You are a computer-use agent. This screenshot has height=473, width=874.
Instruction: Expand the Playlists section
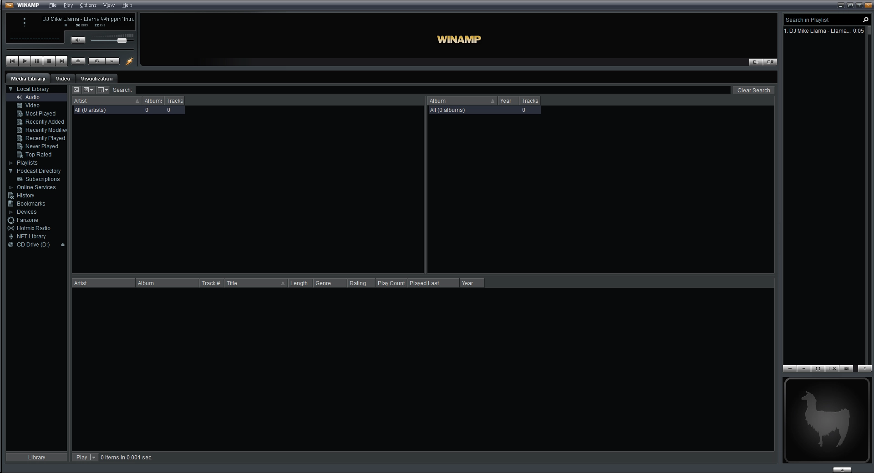click(x=11, y=163)
